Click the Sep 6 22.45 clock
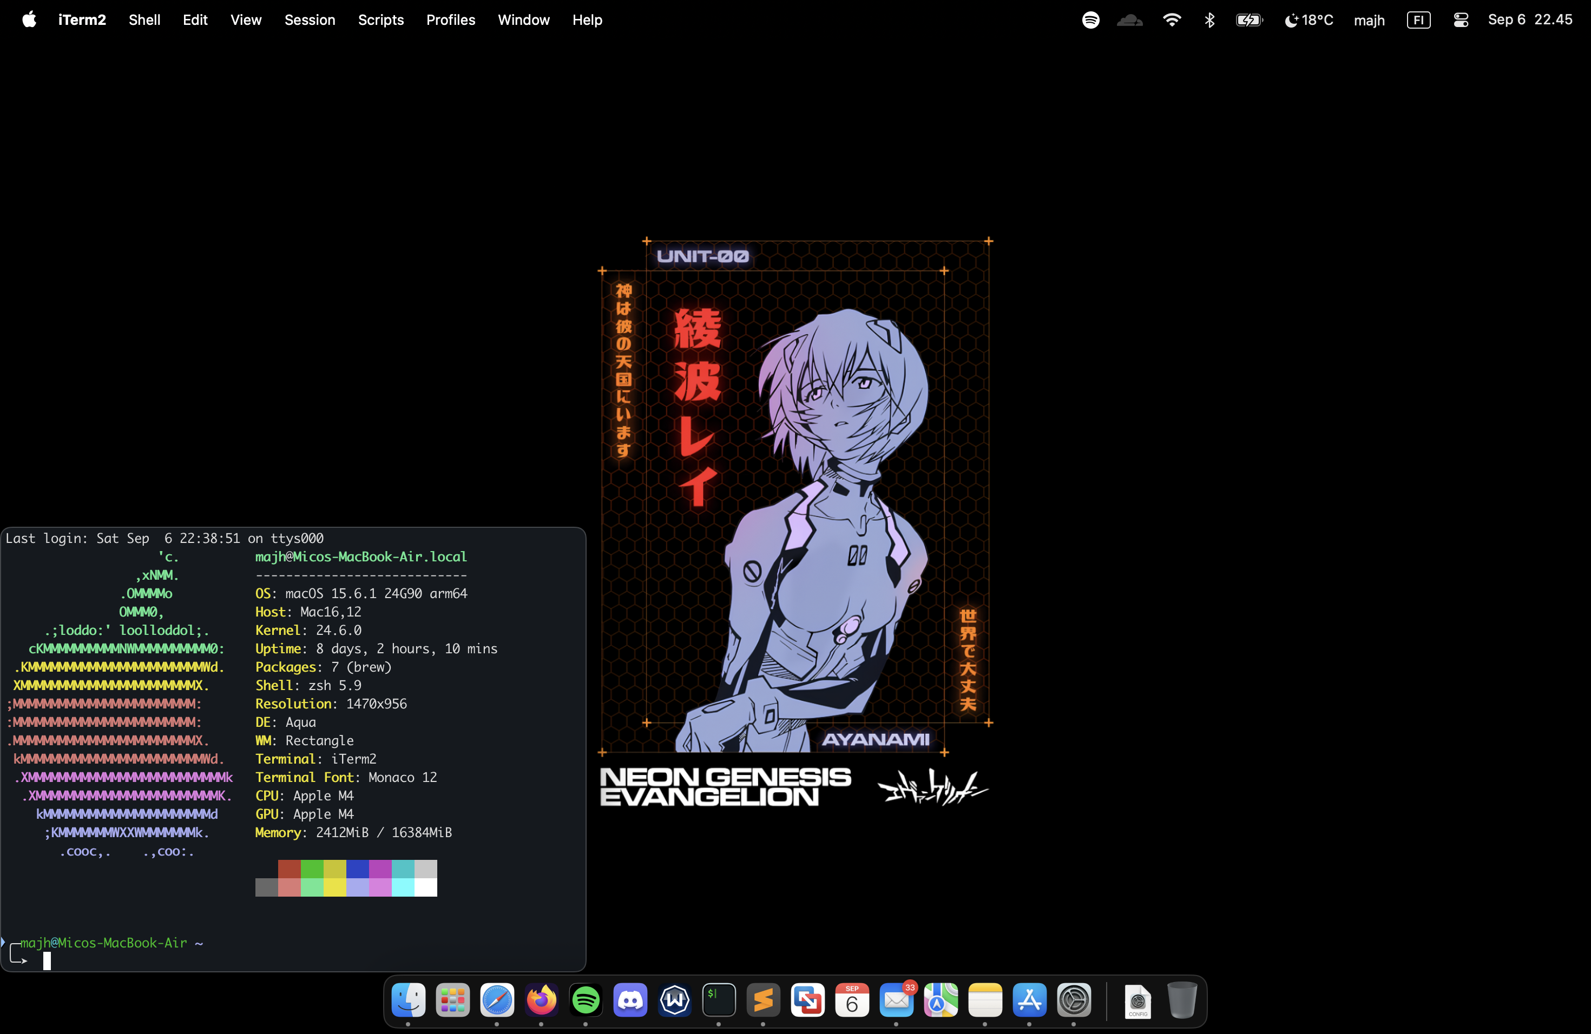The width and height of the screenshot is (1591, 1034). [1529, 20]
